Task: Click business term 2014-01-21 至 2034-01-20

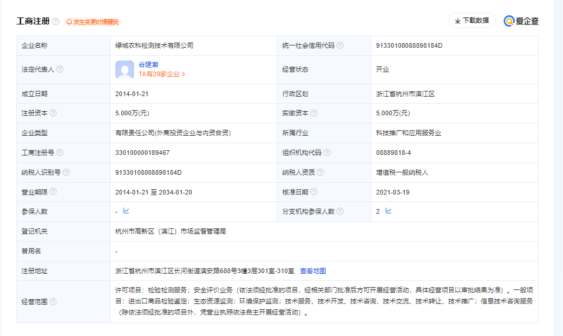Action: point(154,192)
